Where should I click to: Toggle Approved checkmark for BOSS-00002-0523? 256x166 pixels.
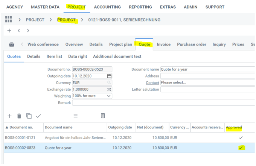click(241, 148)
